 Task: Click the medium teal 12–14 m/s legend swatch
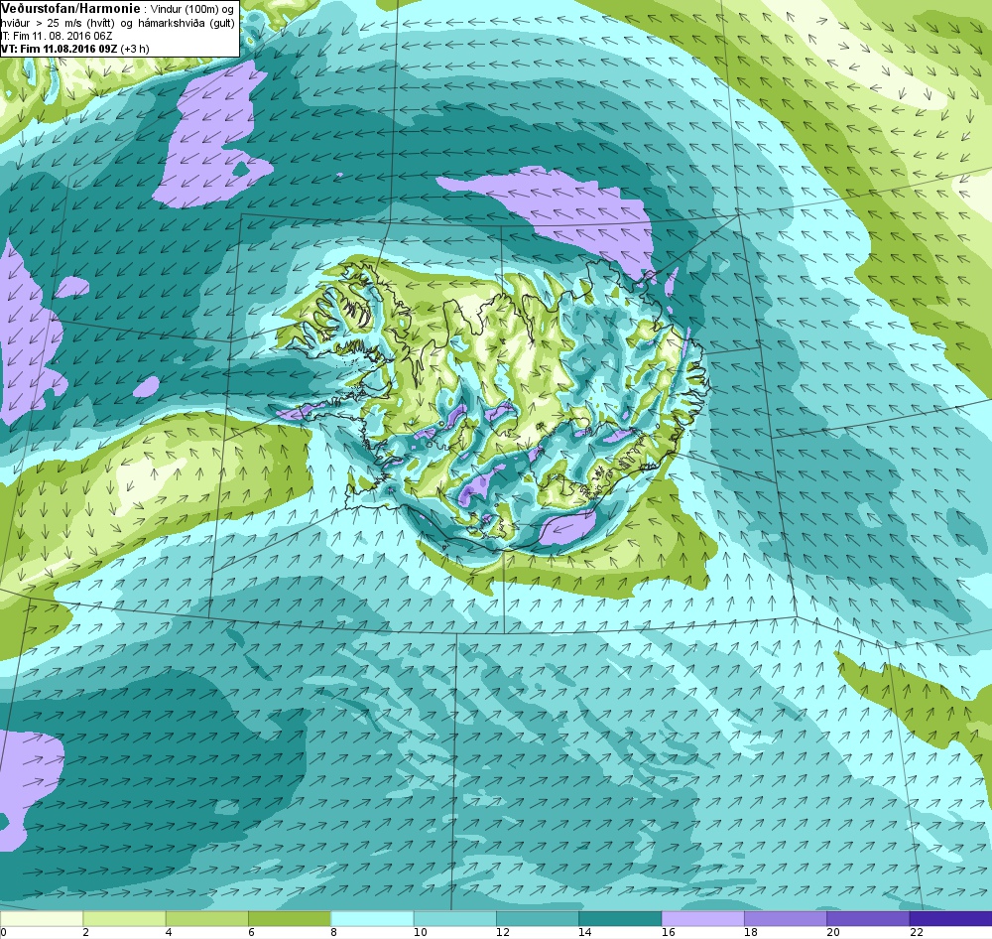(537, 918)
